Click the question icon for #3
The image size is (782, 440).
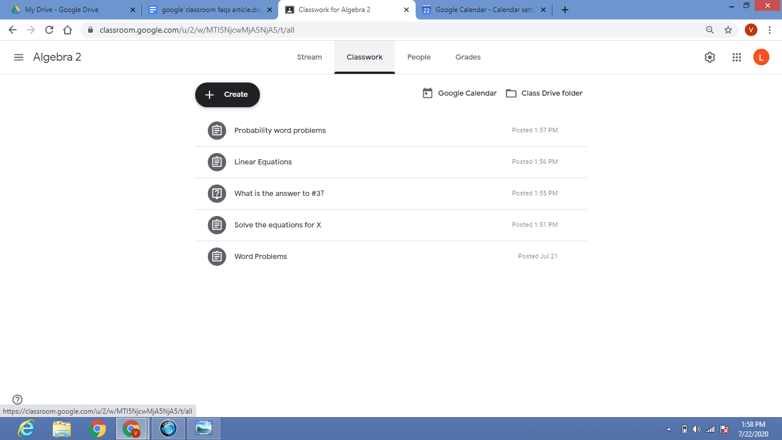[216, 194]
